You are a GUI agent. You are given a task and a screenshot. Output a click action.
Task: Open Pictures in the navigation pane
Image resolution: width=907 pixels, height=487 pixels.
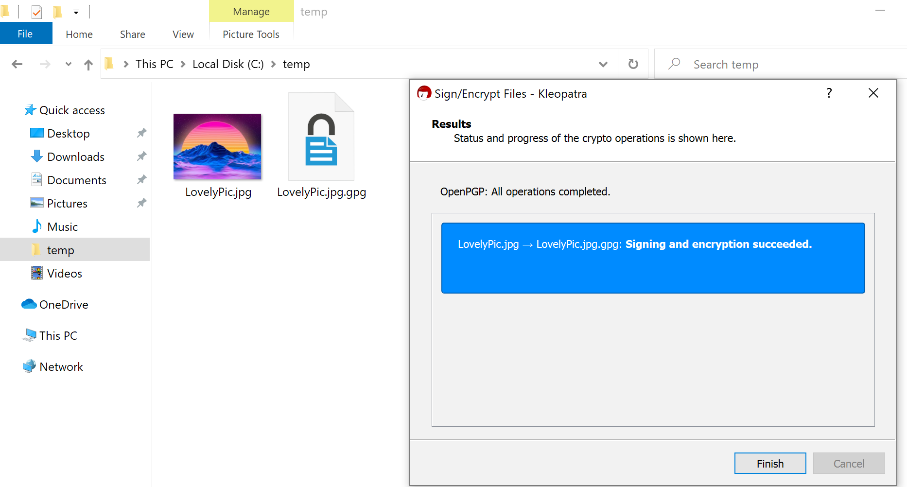tap(67, 204)
